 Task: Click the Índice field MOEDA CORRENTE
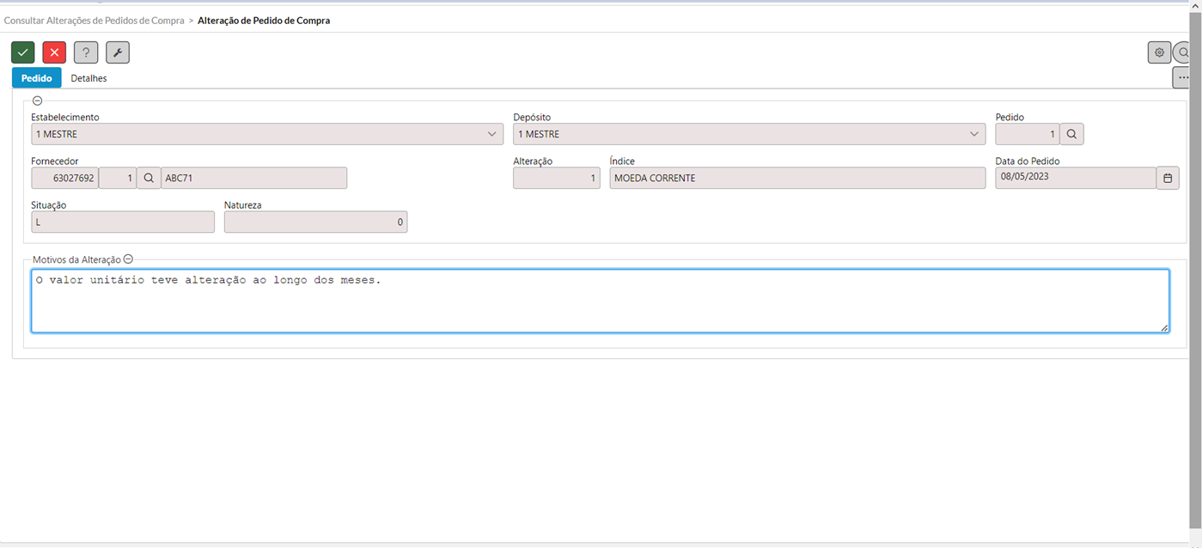tap(797, 178)
